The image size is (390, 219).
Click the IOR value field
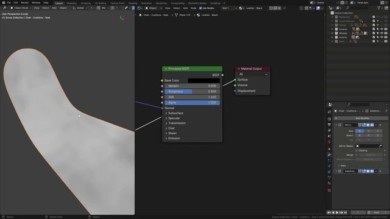coord(192,97)
